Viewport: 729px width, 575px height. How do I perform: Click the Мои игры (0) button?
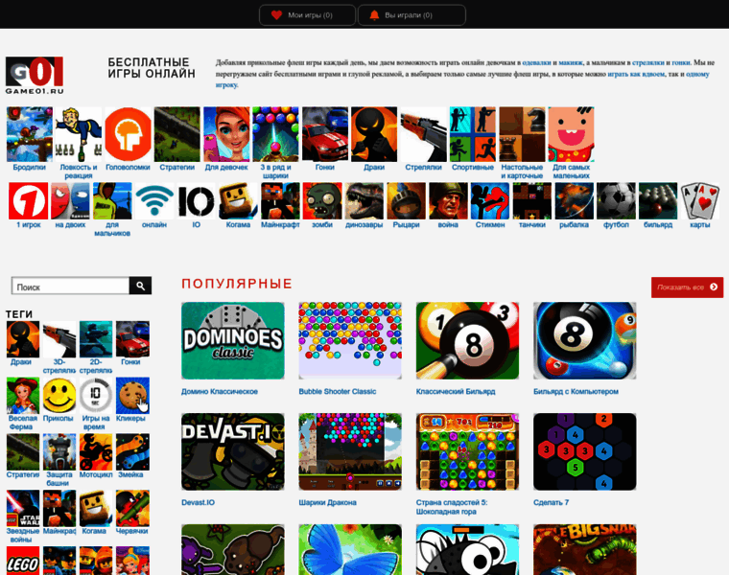[307, 15]
